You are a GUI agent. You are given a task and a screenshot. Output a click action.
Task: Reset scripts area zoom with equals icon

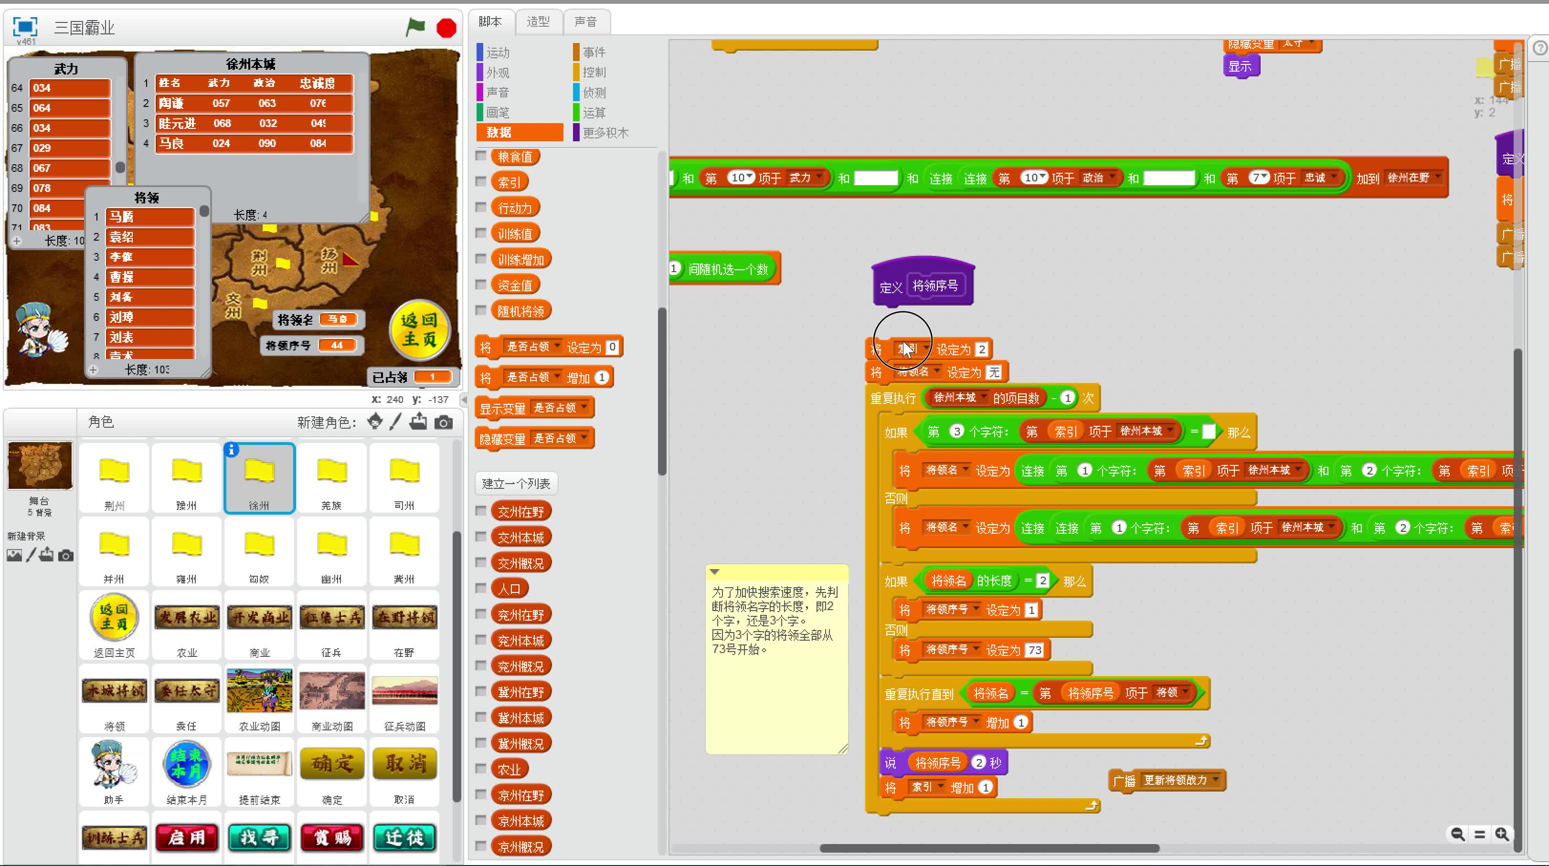1480,834
